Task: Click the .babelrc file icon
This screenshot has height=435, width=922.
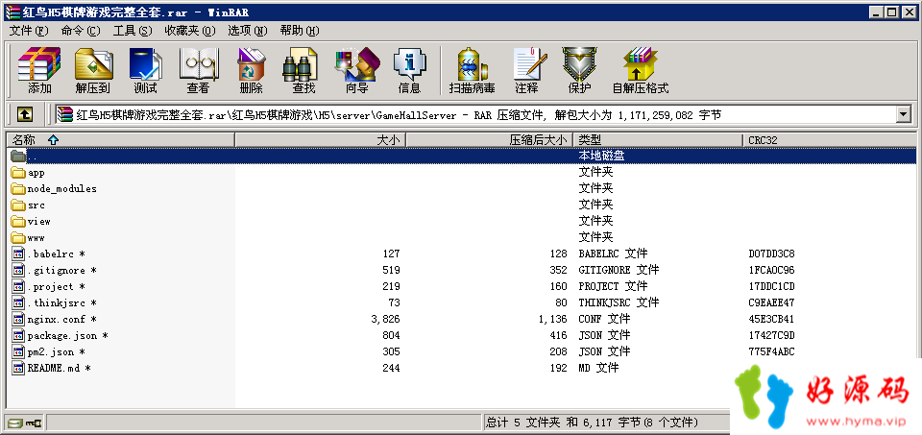Action: tap(19, 254)
